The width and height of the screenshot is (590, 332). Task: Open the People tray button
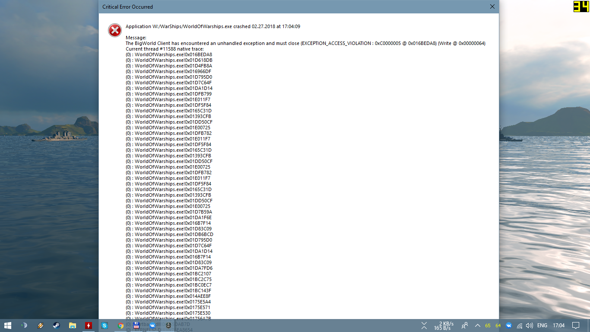pyautogui.click(x=465, y=326)
